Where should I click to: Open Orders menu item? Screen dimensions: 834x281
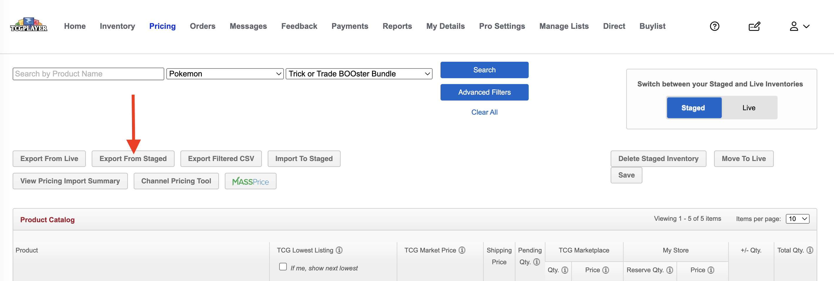(x=202, y=26)
